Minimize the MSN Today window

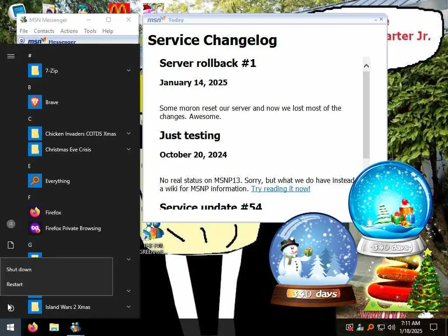pyautogui.click(x=375, y=20)
